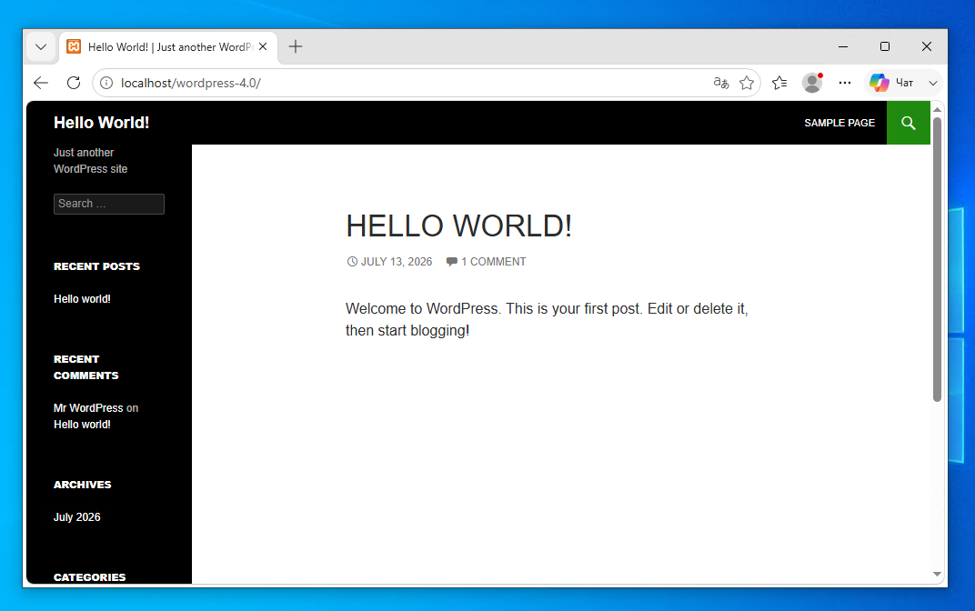Add this page to favorites star icon

tap(747, 83)
